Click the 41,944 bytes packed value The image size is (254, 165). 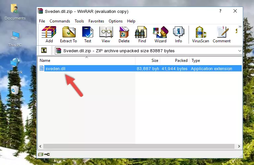[174, 69]
